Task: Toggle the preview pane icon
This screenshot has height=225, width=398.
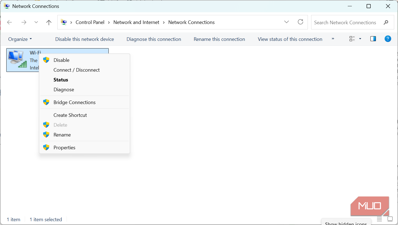Action: 373,39
